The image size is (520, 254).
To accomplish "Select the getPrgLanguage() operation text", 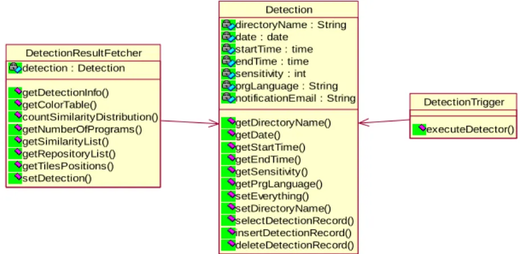I will 279,184.
